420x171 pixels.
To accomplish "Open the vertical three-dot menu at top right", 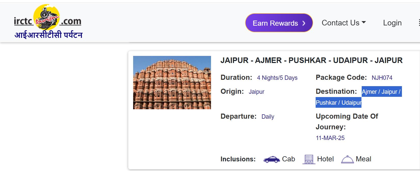I will click(419, 23).
